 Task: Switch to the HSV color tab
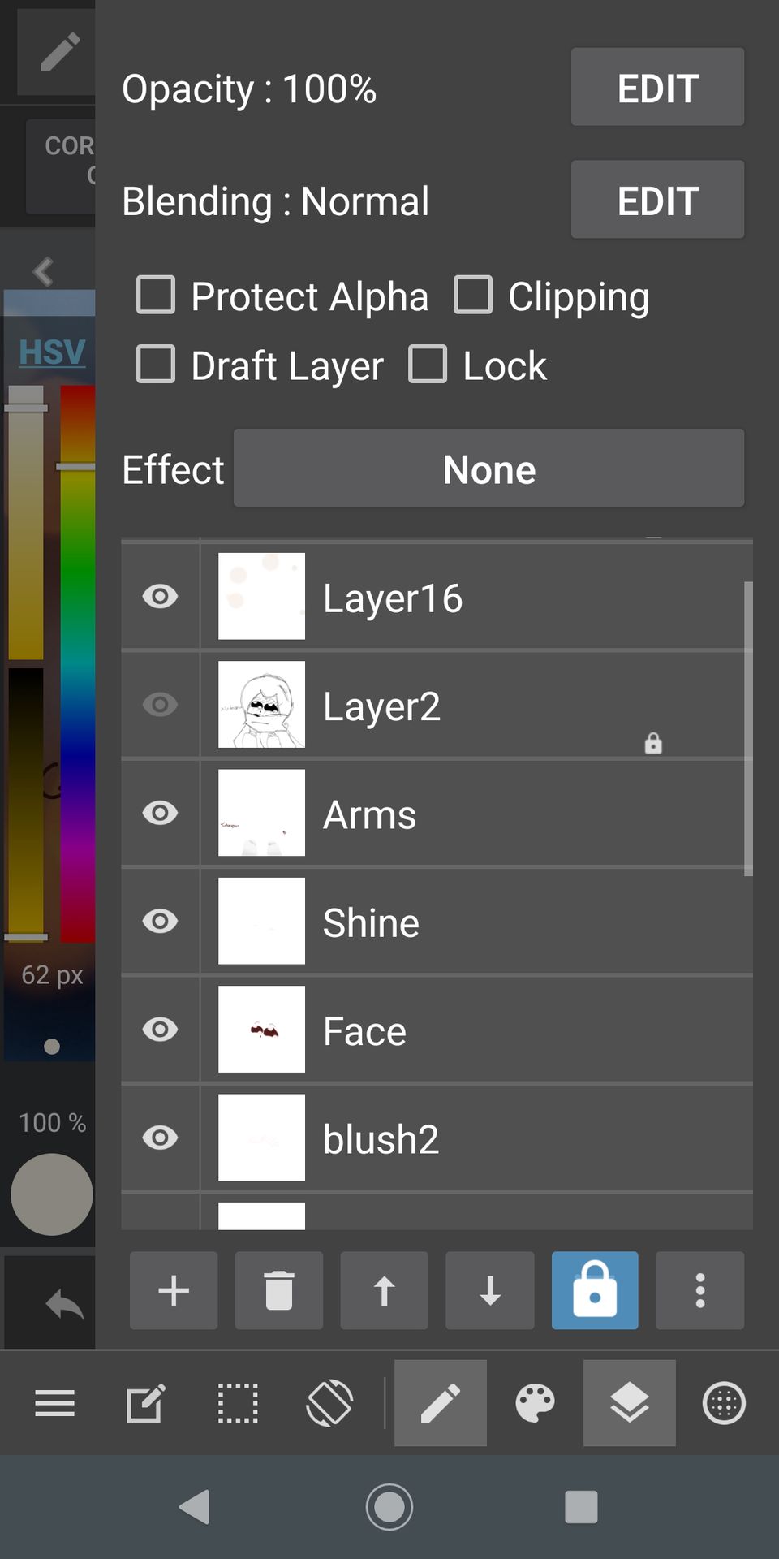pos(52,352)
